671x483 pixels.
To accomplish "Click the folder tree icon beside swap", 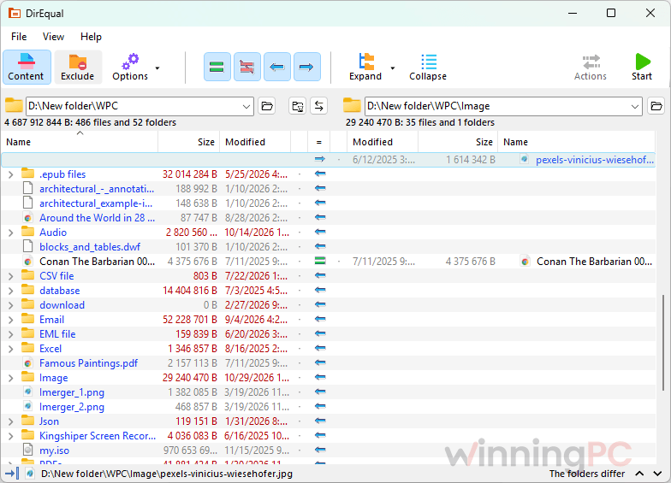I will (x=298, y=106).
